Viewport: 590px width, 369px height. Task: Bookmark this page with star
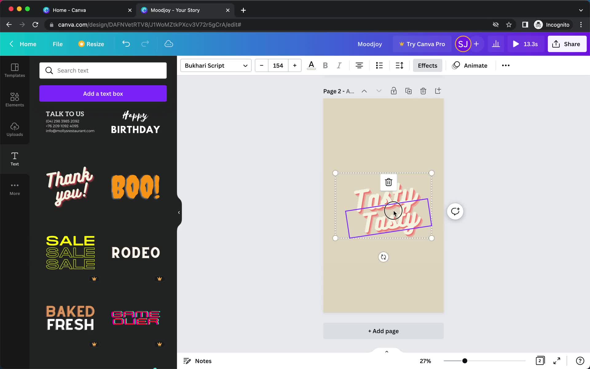[x=509, y=25]
